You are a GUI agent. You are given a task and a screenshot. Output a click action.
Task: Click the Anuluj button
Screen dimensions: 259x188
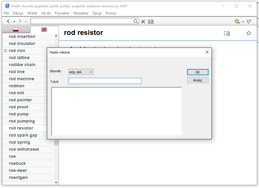click(198, 80)
